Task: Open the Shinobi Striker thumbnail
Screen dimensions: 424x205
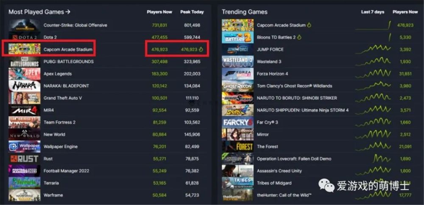Action: pos(238,98)
